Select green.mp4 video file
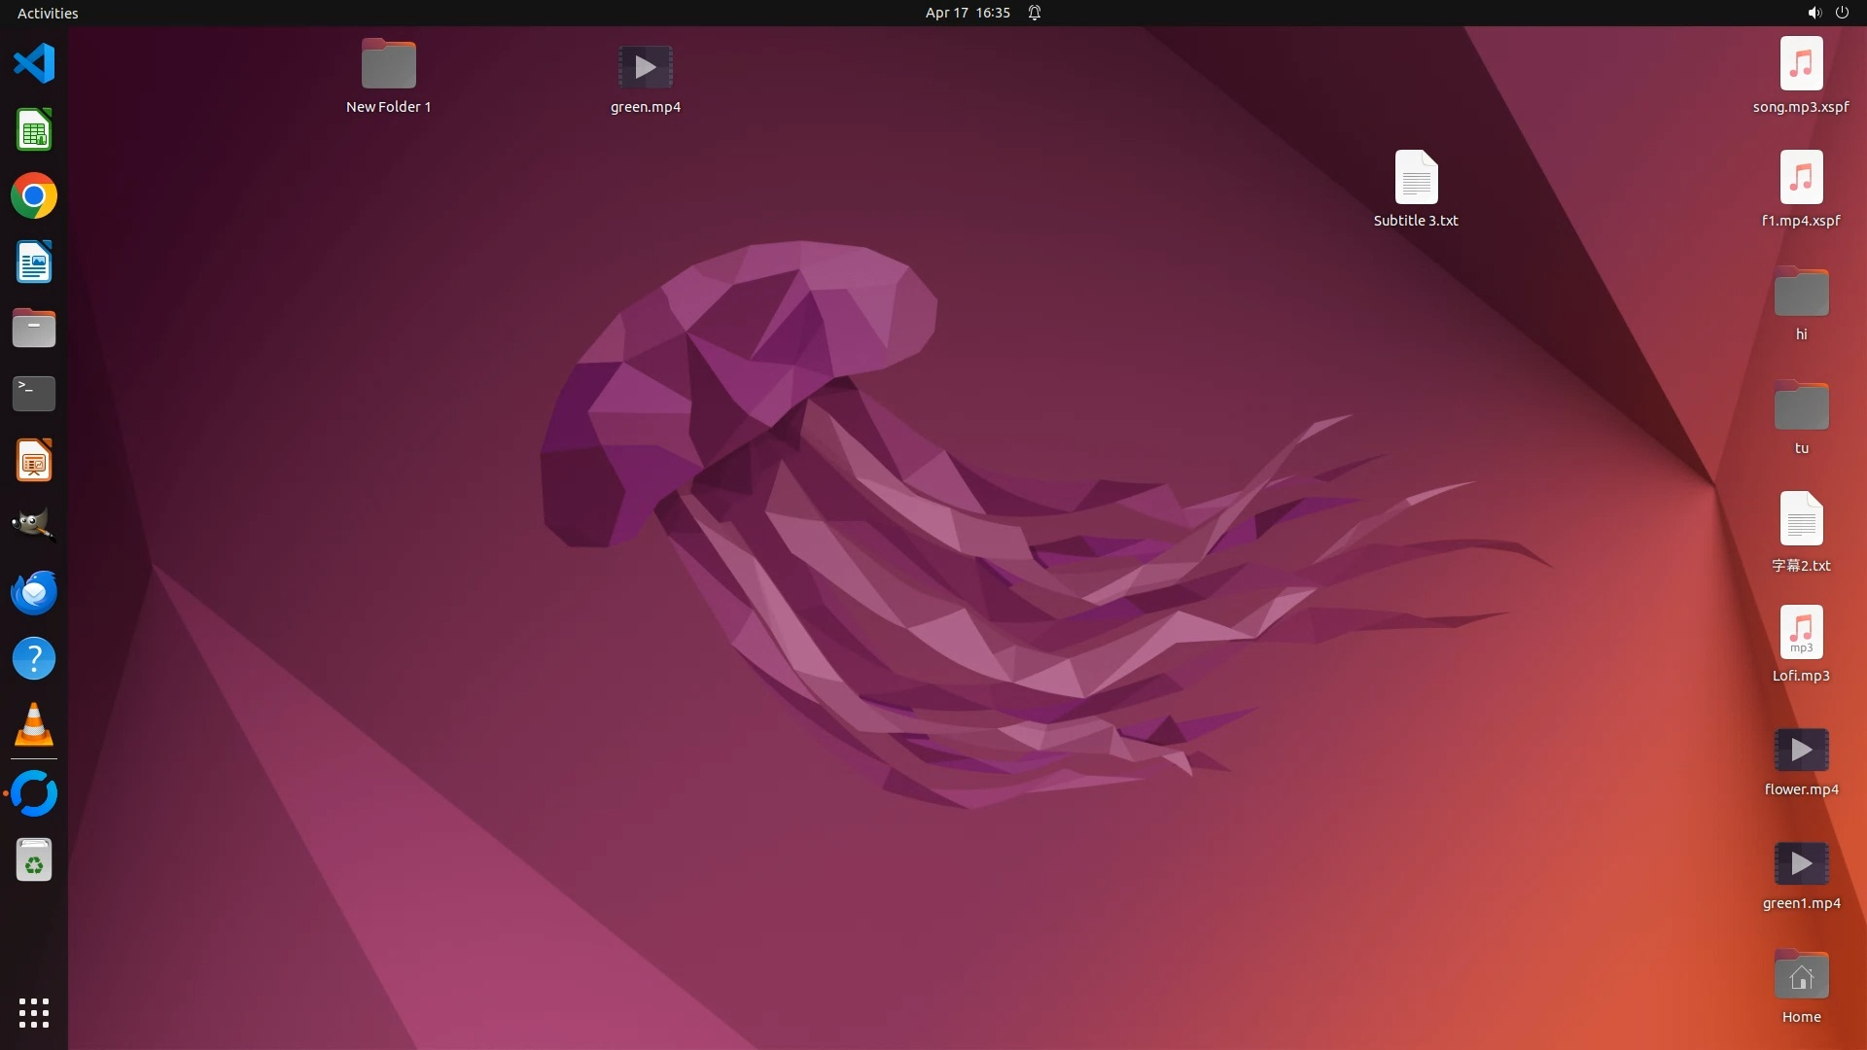The image size is (1867, 1050). coord(645,68)
